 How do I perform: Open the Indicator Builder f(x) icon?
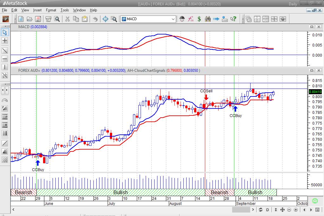point(190,19)
